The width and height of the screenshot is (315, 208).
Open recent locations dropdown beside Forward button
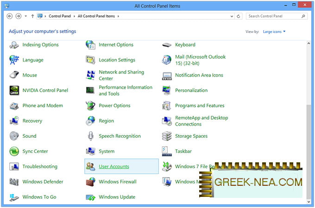pyautogui.click(x=25, y=16)
